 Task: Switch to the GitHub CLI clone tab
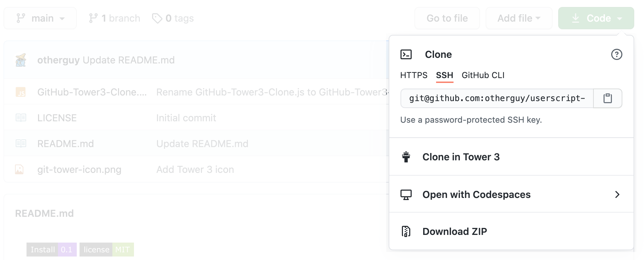pyautogui.click(x=483, y=75)
